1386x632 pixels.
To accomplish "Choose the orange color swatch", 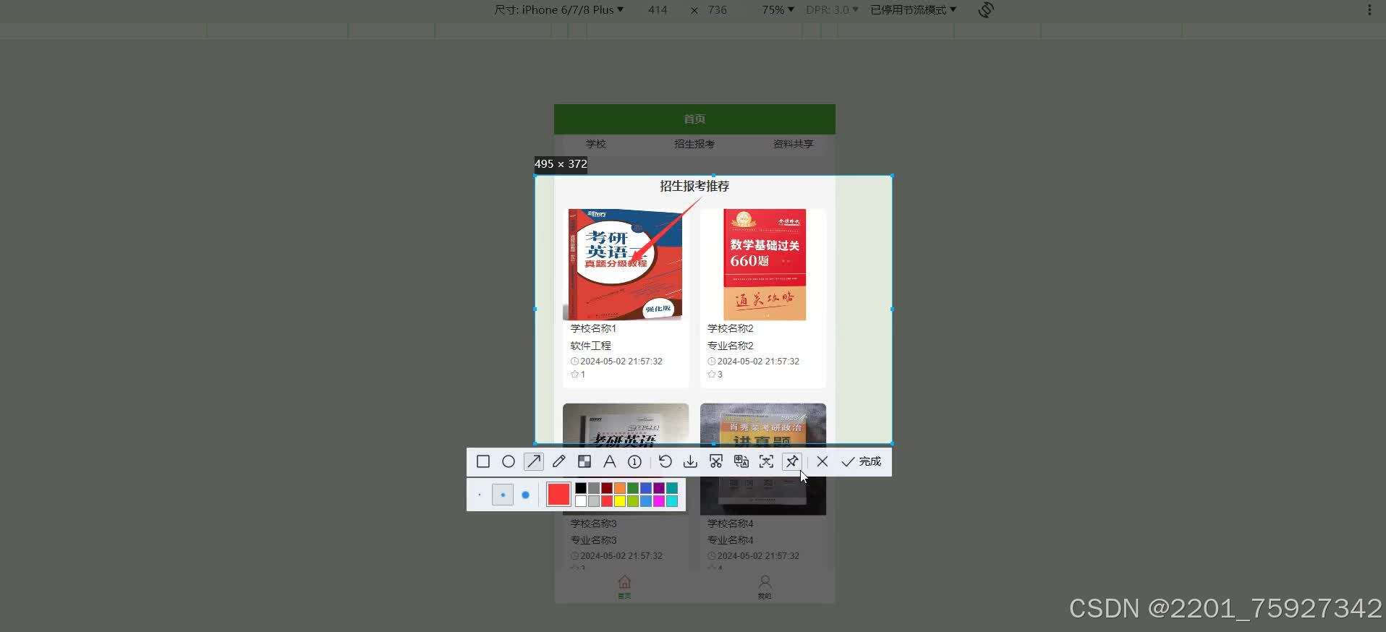I will point(620,488).
